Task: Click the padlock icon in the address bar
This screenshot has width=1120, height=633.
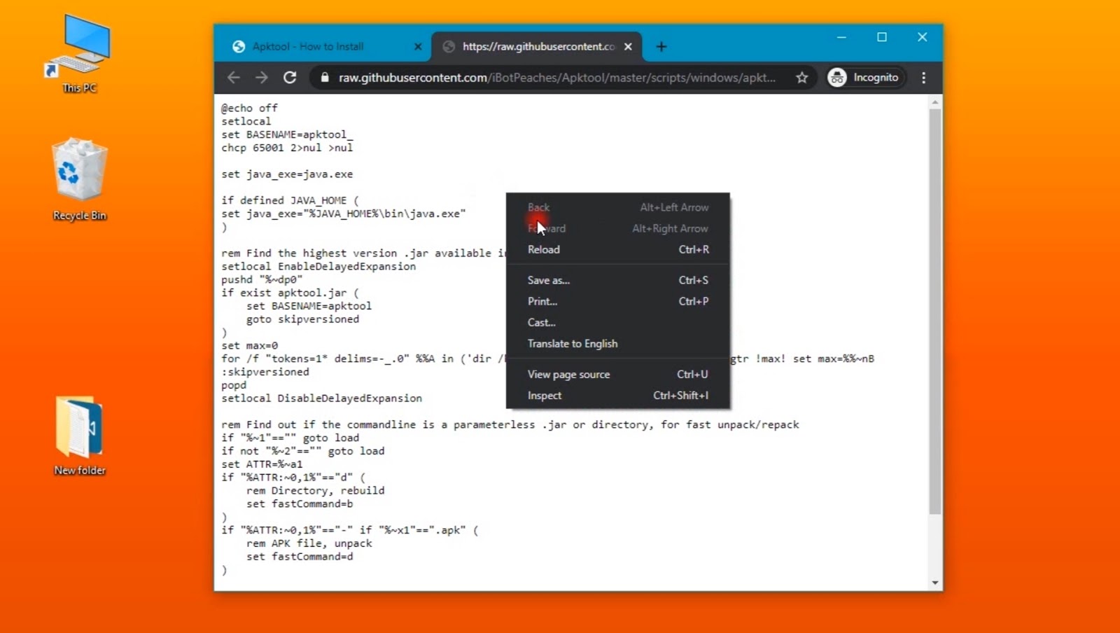Action: (323, 78)
